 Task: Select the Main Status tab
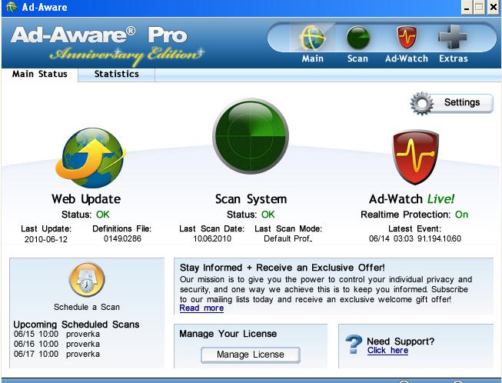pos(40,75)
